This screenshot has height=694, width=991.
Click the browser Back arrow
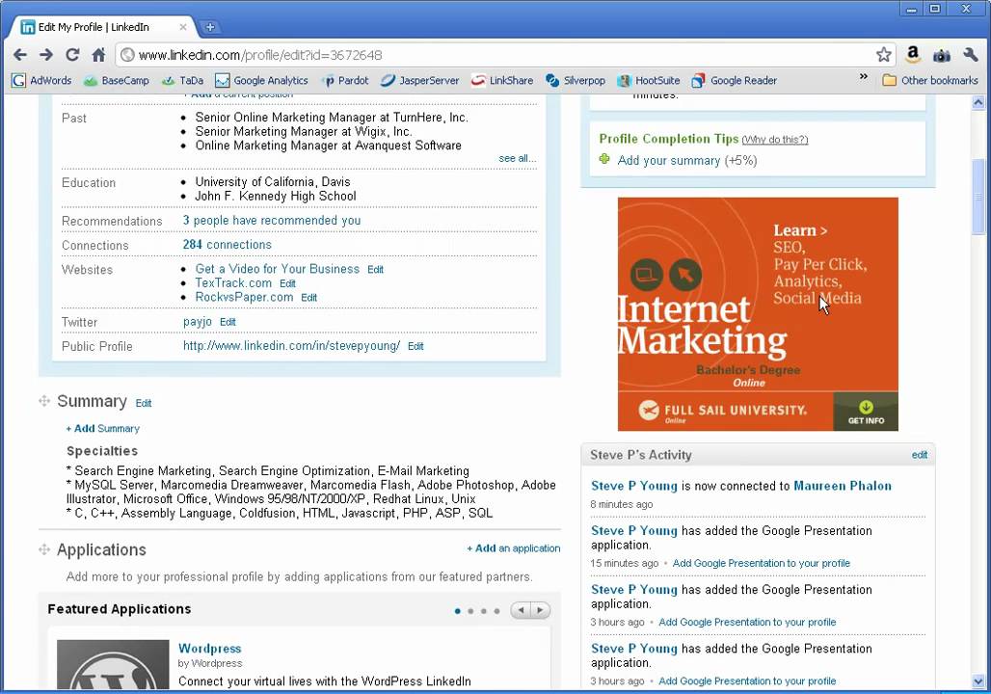(20, 55)
